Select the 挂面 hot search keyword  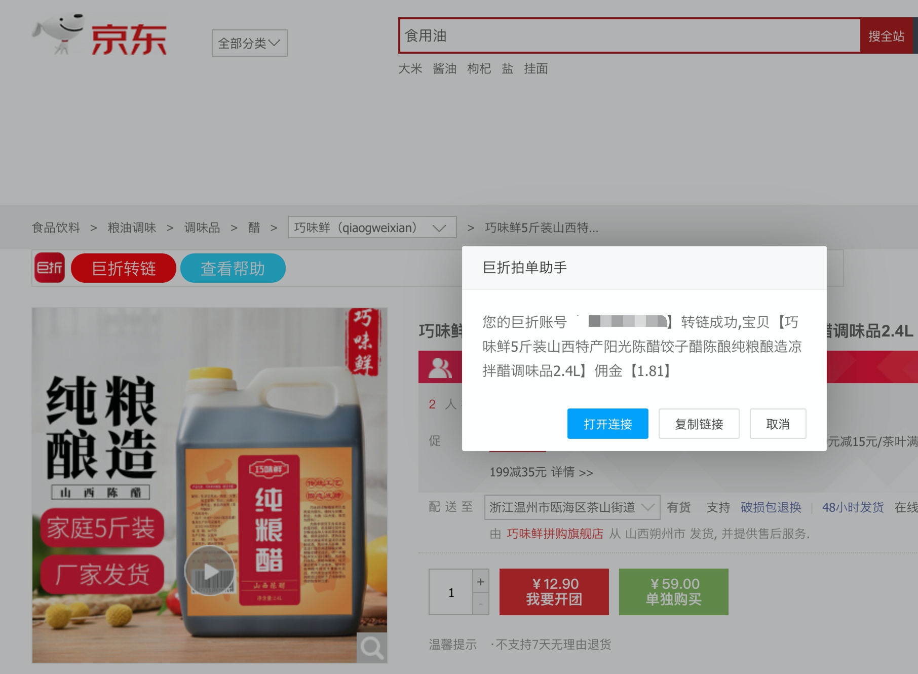pos(535,68)
